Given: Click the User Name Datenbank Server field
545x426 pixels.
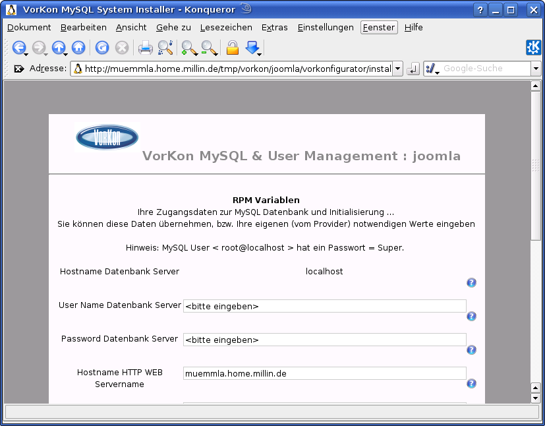Looking at the screenshot, I should 325,306.
